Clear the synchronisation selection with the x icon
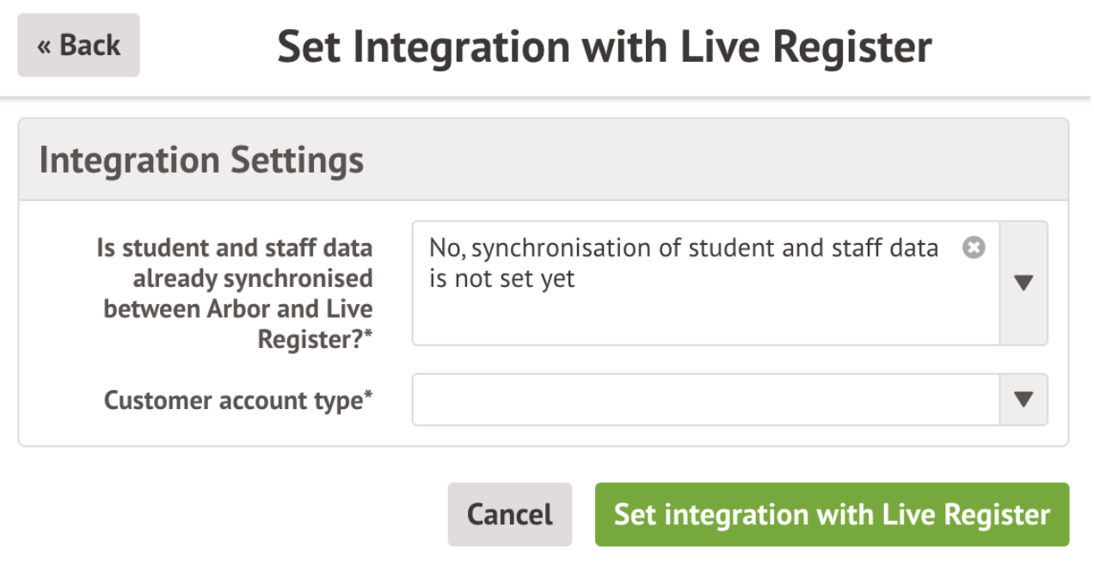This screenshot has width=1094, height=562. tap(974, 248)
